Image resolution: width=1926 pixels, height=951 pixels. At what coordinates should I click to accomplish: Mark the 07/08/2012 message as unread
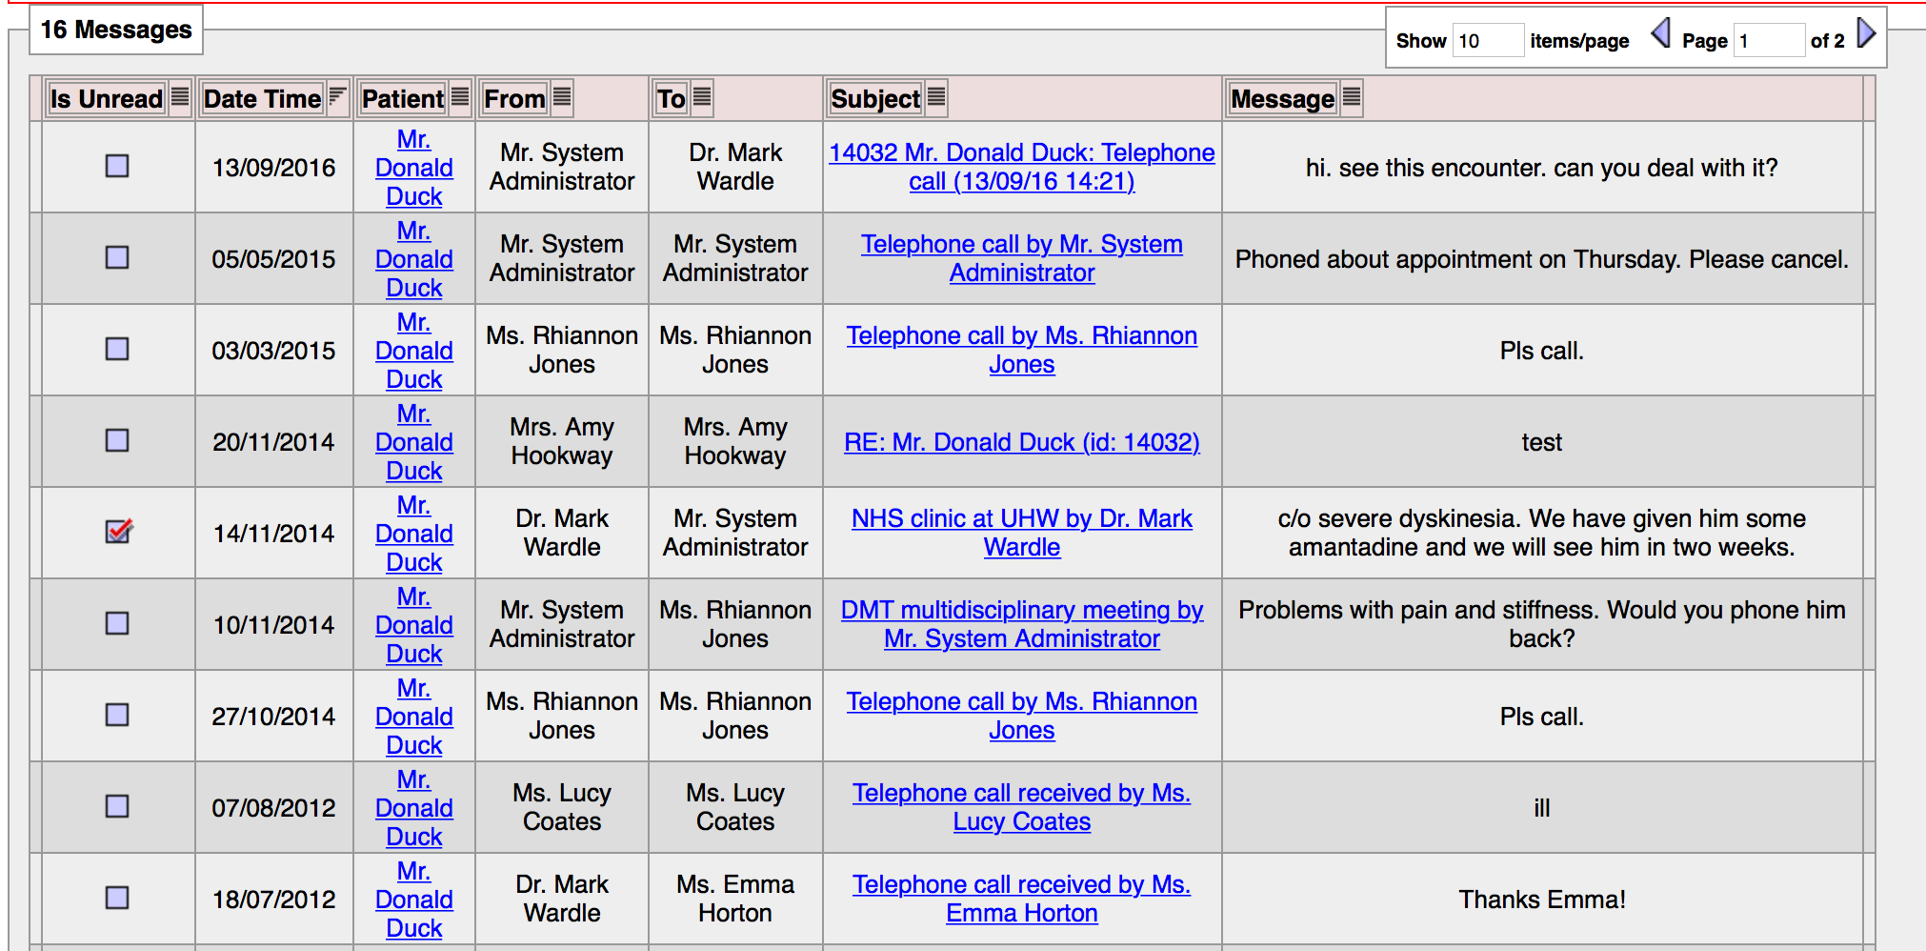[x=117, y=806]
